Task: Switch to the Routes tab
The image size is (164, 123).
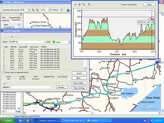Action: [5, 20]
